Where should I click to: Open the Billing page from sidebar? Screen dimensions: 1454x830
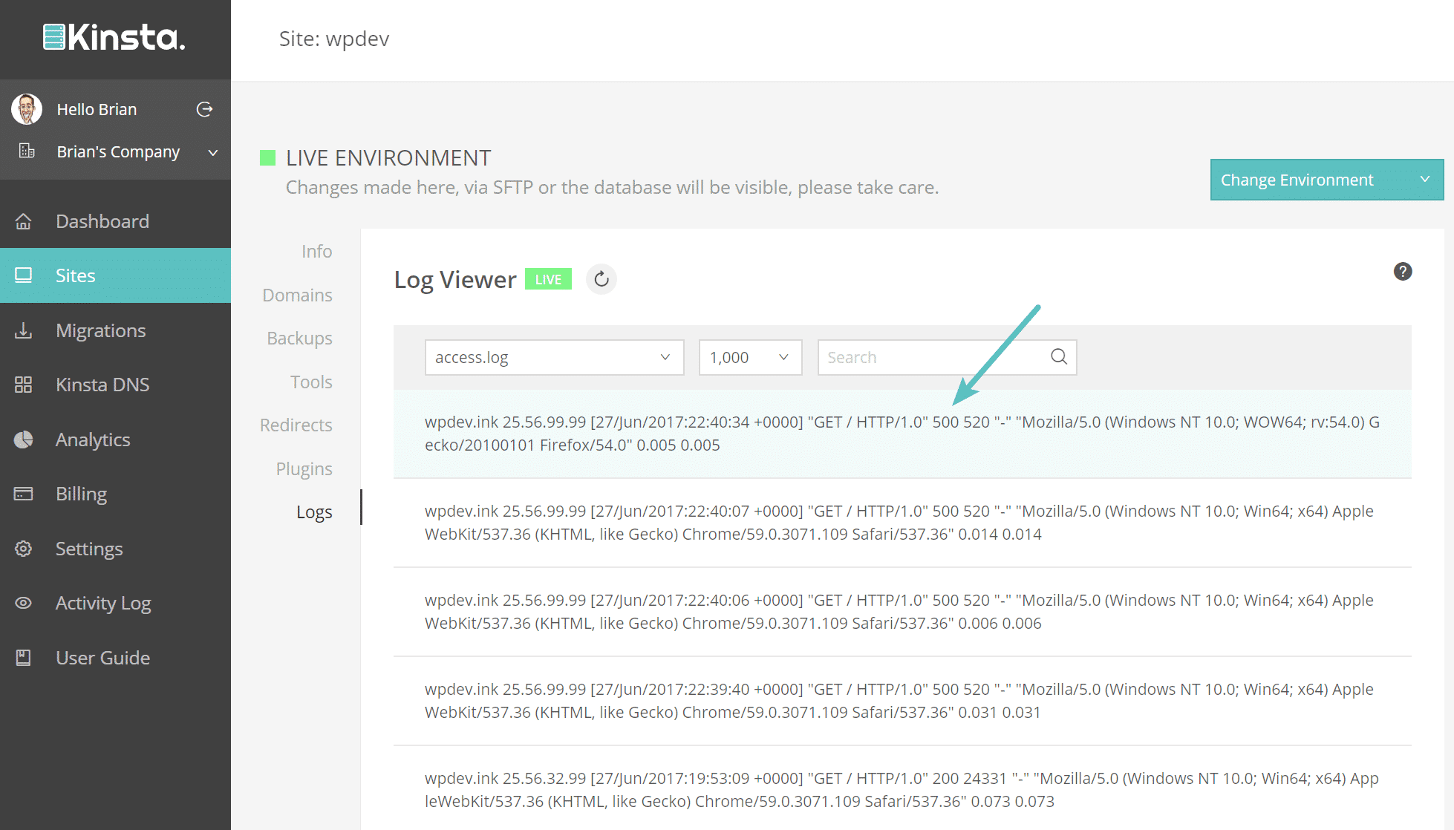click(x=81, y=494)
